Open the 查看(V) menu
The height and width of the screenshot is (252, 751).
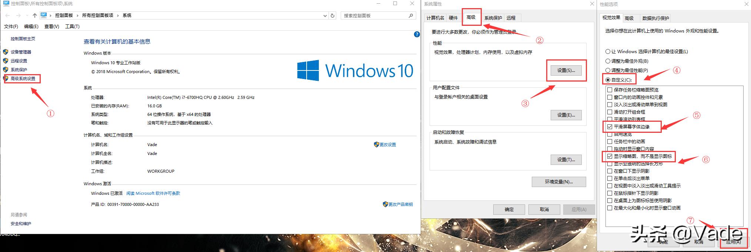[x=52, y=27]
